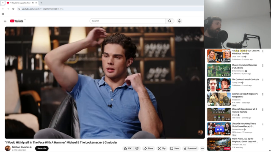Click the Gamers Nexus channel name
The image size is (271, 152).
click(x=238, y=130)
